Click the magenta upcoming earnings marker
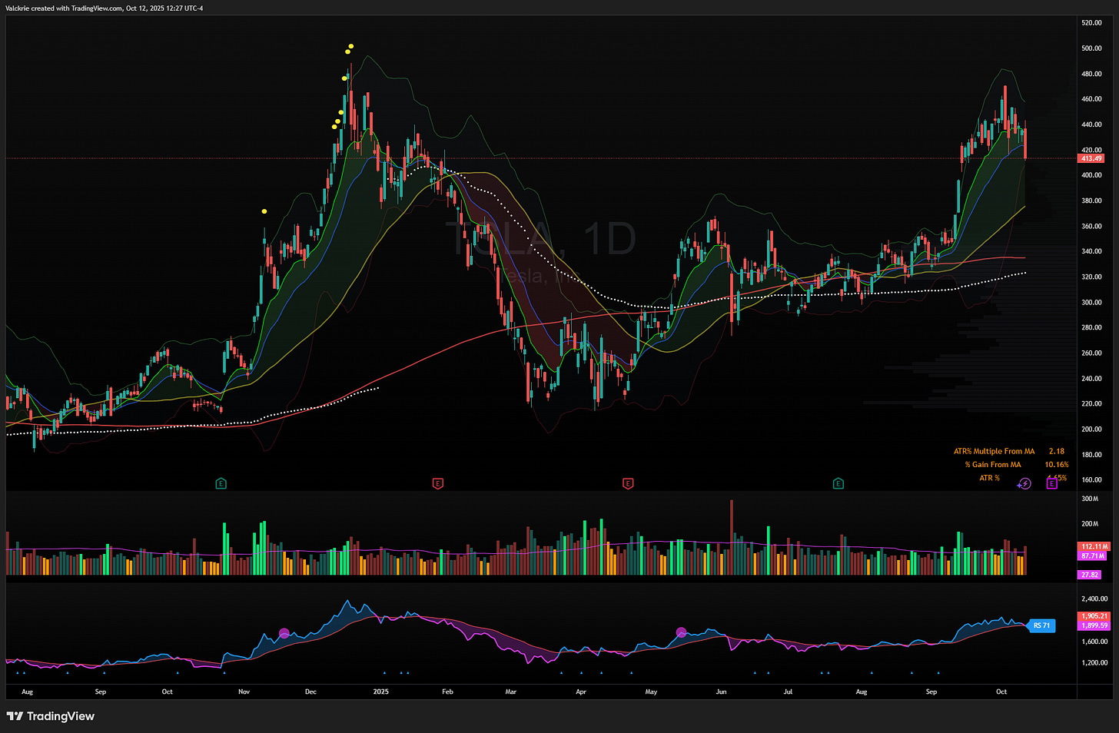The height and width of the screenshot is (733, 1119). pyautogui.click(x=1052, y=483)
